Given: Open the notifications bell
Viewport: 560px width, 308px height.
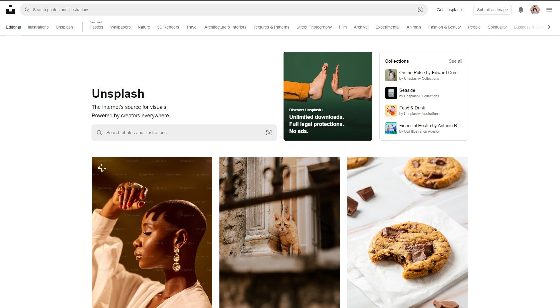Looking at the screenshot, I should tap(521, 10).
